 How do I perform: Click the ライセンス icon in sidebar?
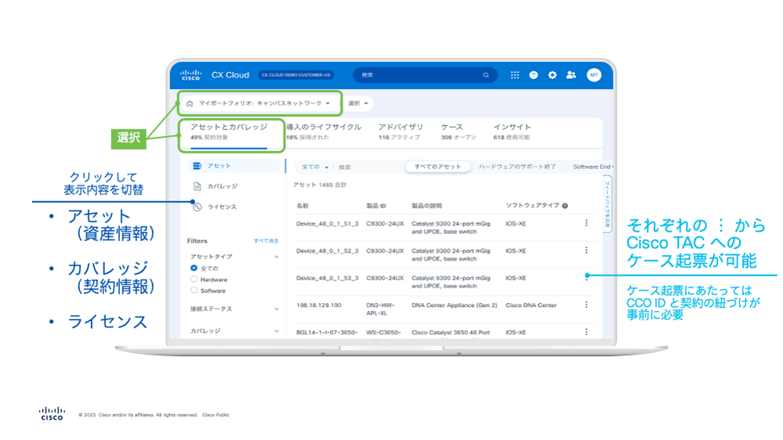(198, 207)
